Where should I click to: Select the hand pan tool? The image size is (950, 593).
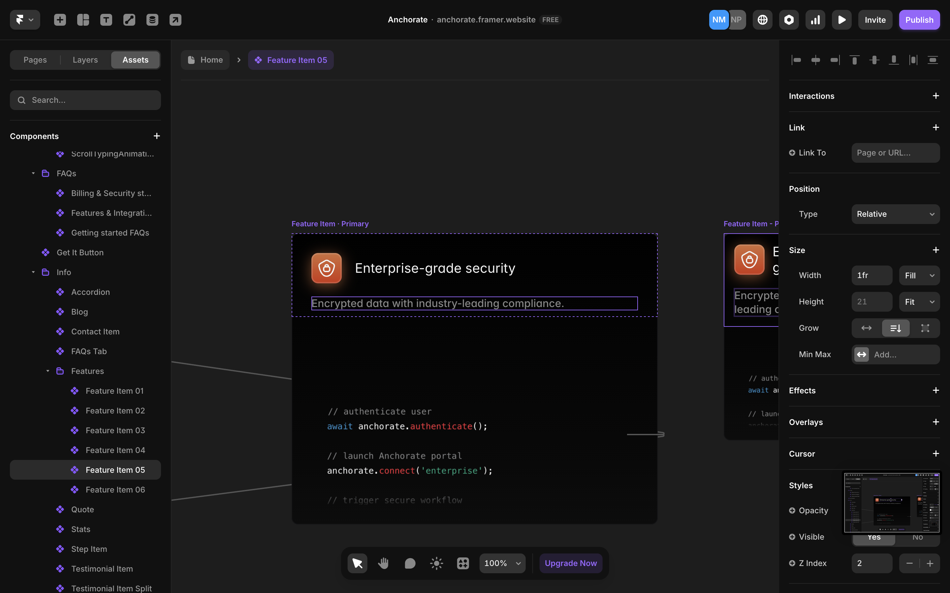(383, 563)
